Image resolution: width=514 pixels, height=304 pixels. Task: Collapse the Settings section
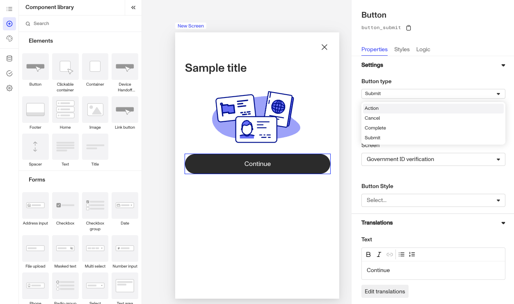pos(503,65)
